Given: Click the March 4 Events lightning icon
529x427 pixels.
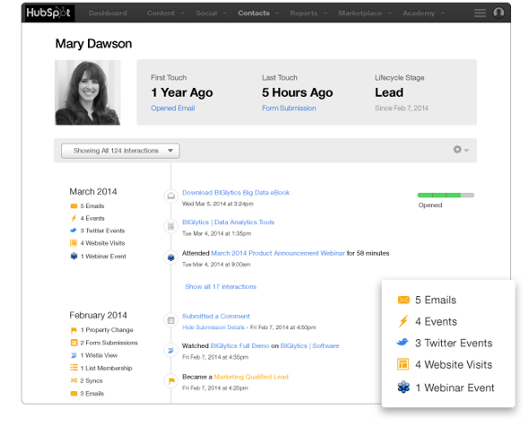Looking at the screenshot, I should click(x=74, y=218).
